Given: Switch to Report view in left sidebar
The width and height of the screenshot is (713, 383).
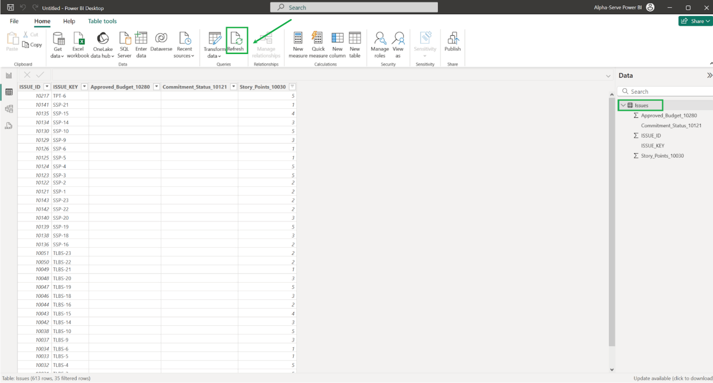Looking at the screenshot, I should [x=9, y=75].
